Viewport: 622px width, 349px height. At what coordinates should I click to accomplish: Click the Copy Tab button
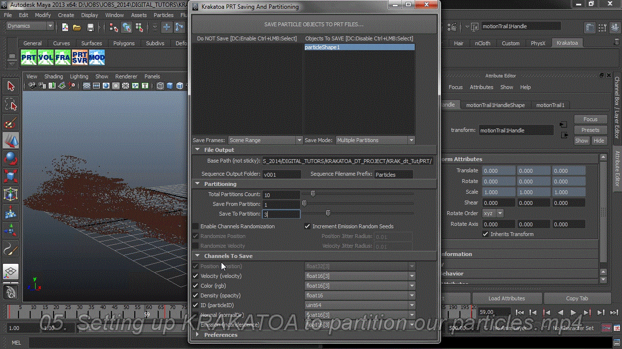tap(577, 298)
